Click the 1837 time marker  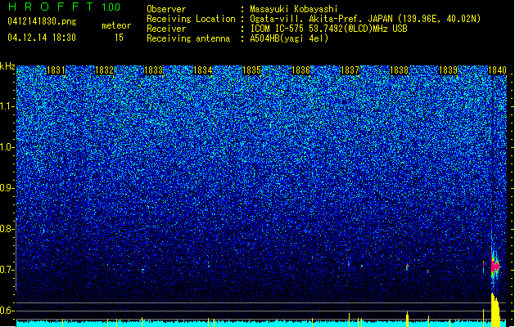pyautogui.click(x=350, y=70)
